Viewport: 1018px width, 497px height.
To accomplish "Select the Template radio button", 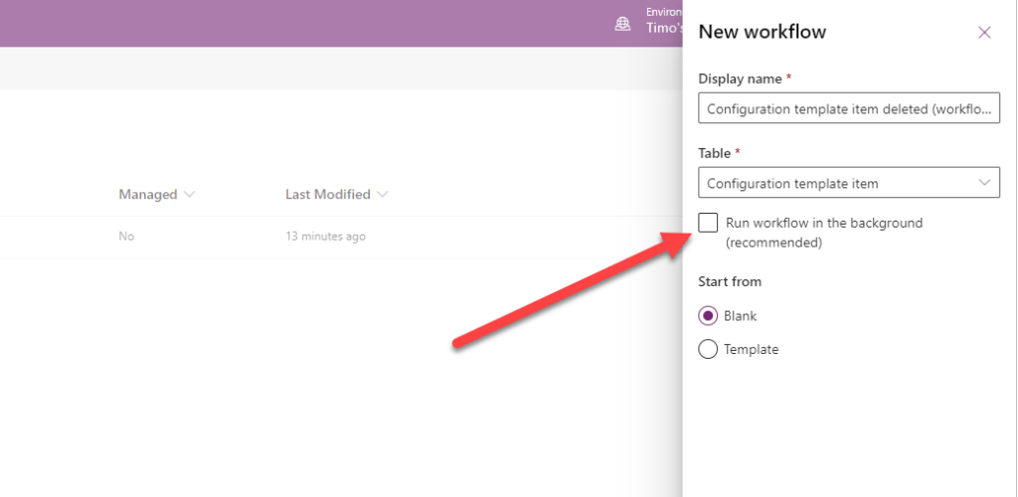I will 708,349.
